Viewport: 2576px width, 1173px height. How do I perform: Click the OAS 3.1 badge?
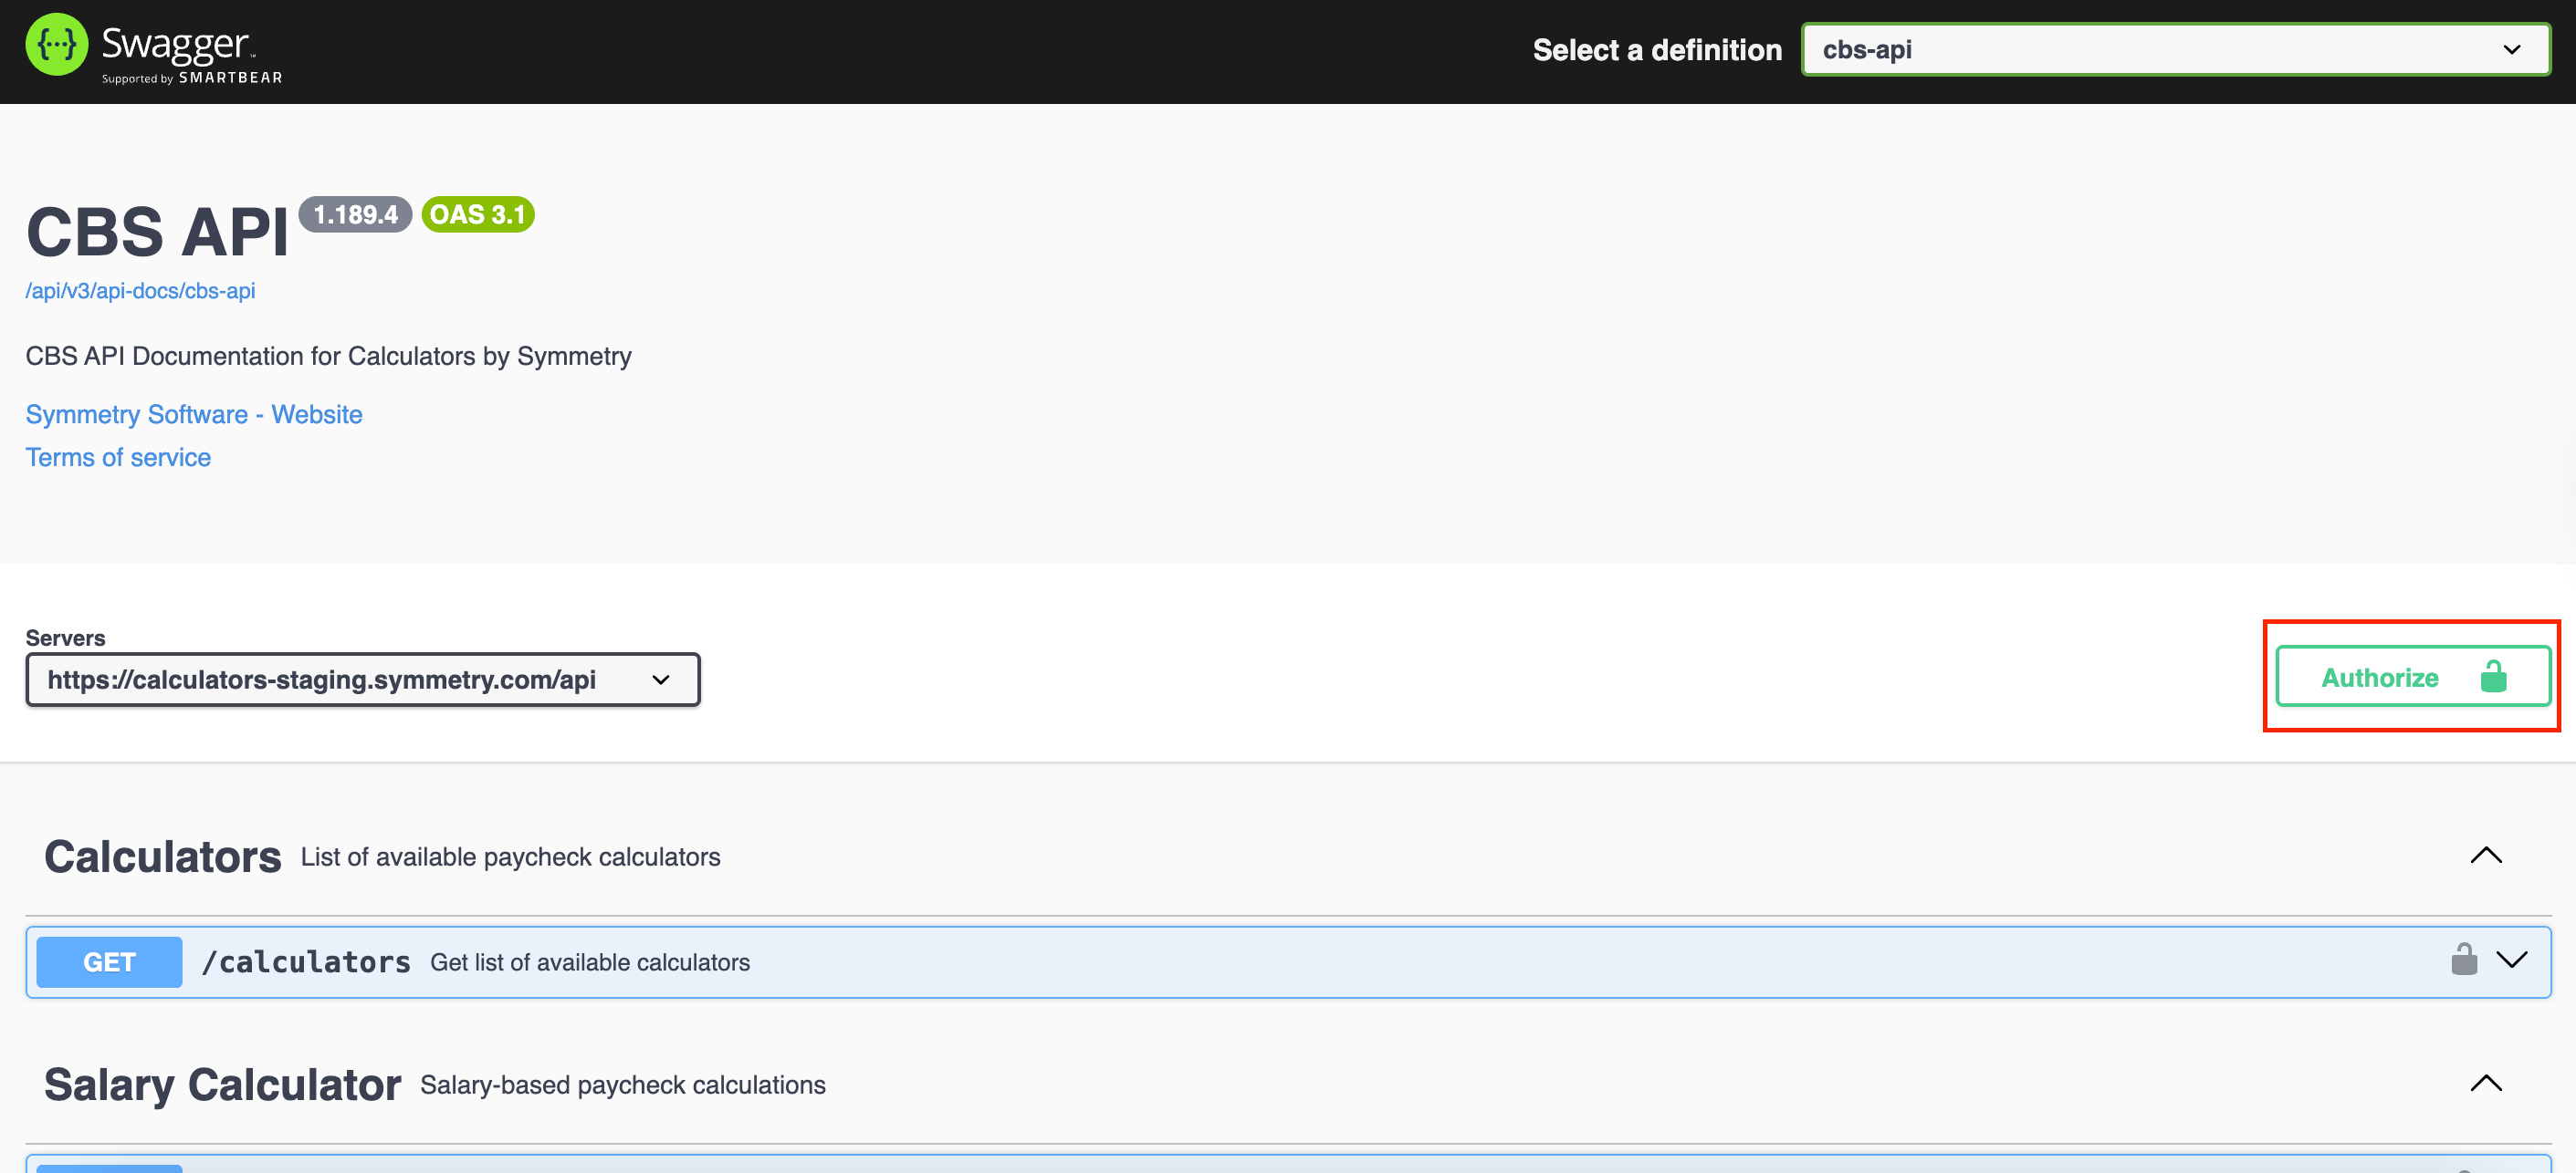478,215
